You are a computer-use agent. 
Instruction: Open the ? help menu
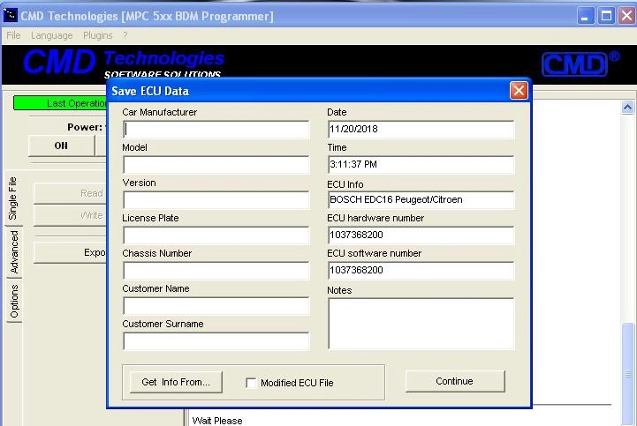pos(125,35)
